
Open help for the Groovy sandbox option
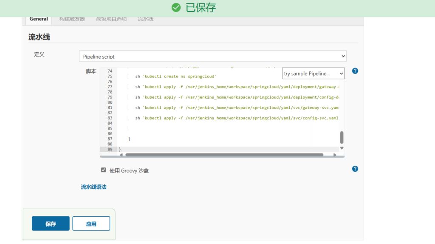point(355,169)
